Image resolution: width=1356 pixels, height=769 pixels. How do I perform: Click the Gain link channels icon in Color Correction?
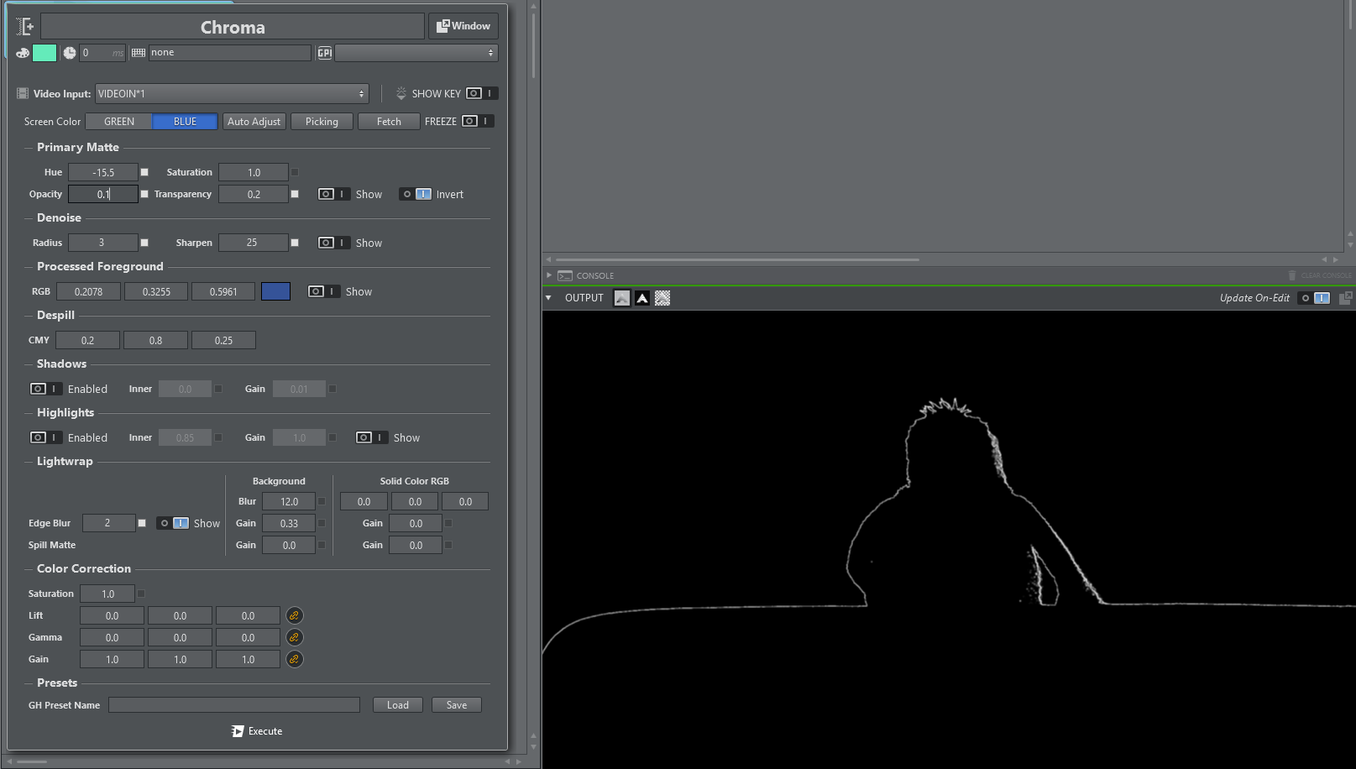pos(294,659)
